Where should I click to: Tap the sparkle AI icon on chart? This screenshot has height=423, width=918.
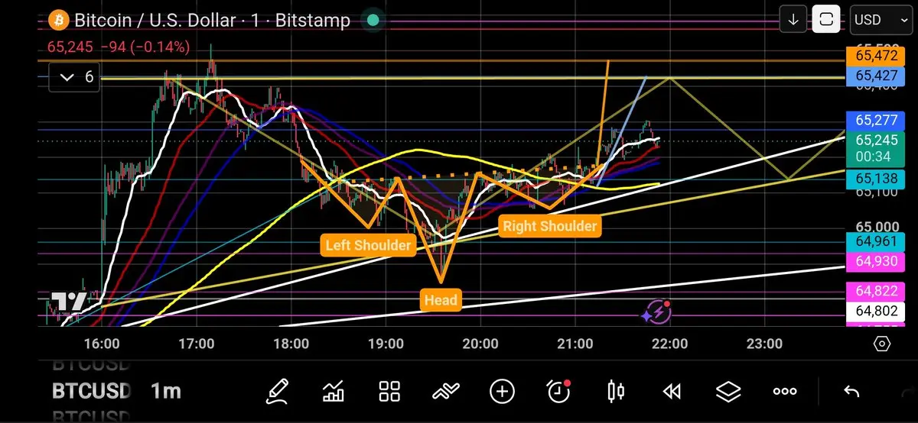[656, 312]
